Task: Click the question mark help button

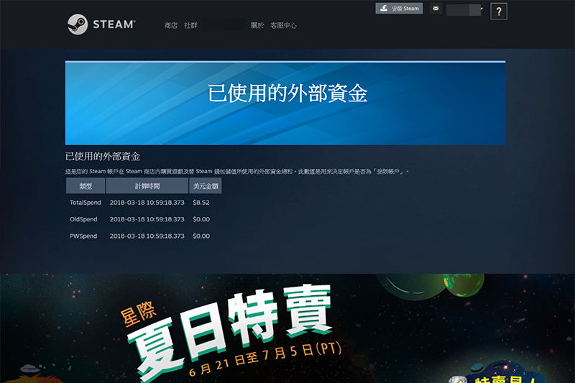Action: pyautogui.click(x=499, y=11)
